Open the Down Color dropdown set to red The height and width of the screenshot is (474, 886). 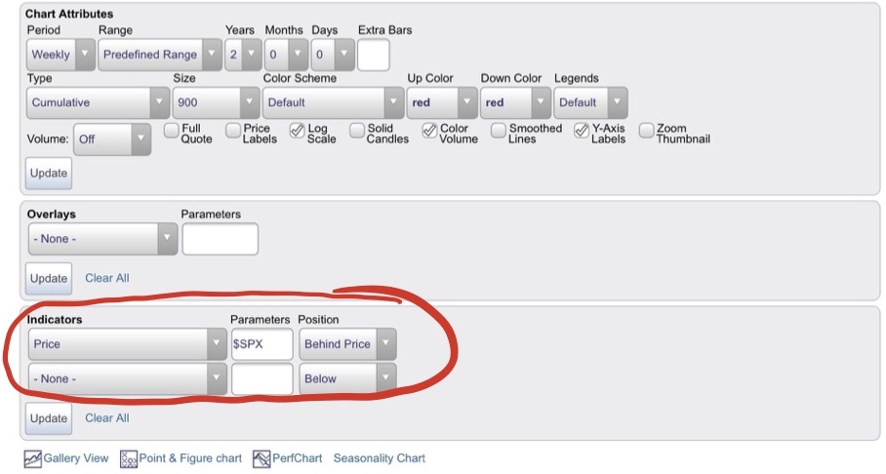point(515,101)
